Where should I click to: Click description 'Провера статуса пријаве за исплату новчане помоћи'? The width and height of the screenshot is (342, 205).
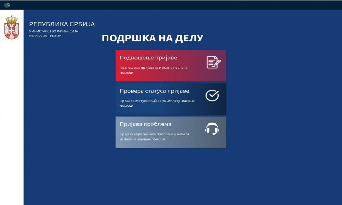point(157,104)
